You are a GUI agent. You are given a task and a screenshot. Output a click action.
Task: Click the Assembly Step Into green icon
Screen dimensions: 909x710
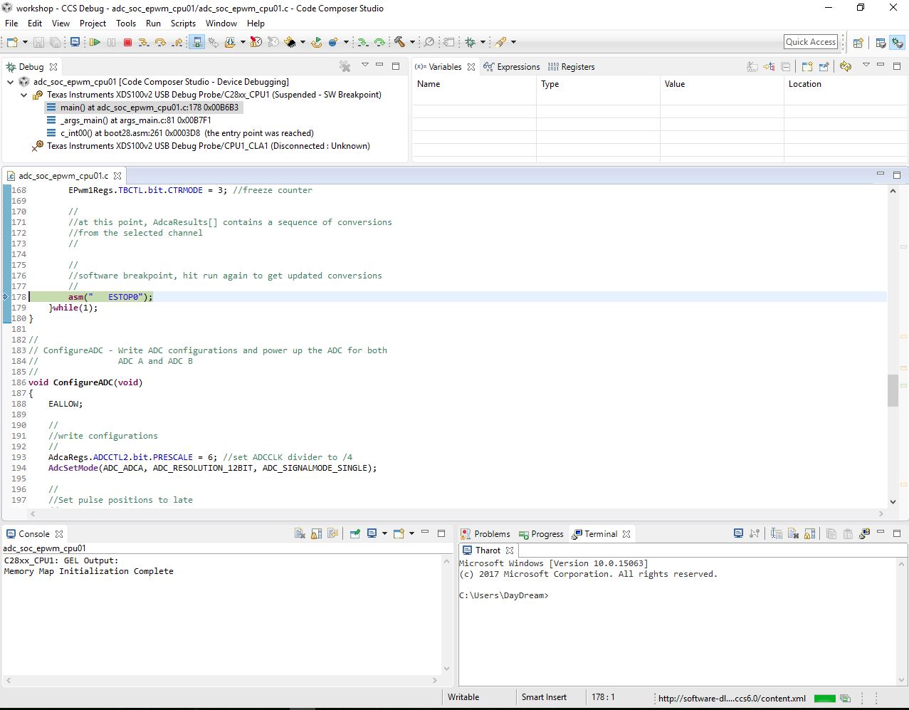[x=362, y=42]
